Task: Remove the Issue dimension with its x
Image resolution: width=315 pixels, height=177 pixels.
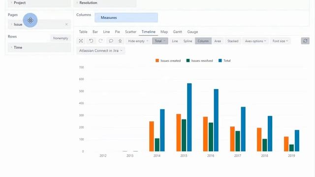Action: (66, 24)
